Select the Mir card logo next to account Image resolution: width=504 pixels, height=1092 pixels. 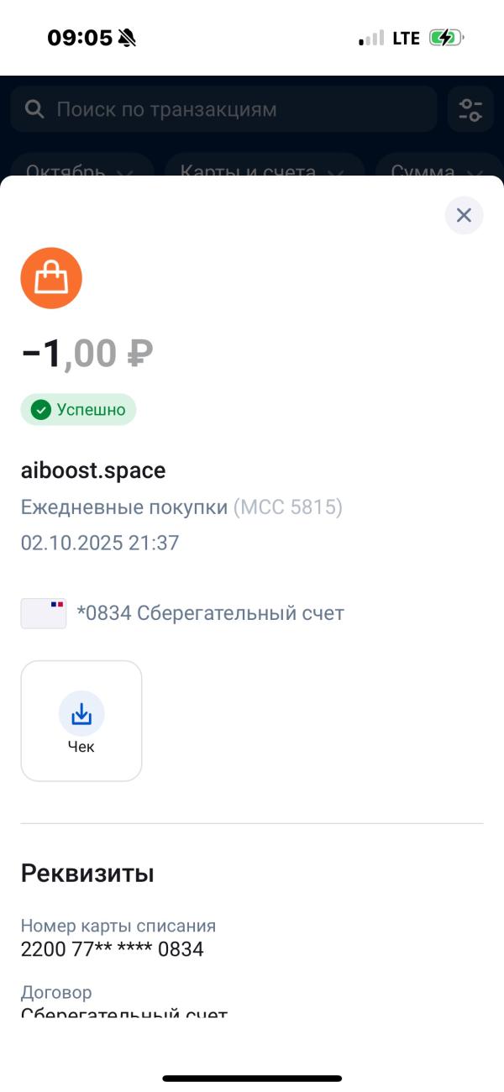[43, 613]
